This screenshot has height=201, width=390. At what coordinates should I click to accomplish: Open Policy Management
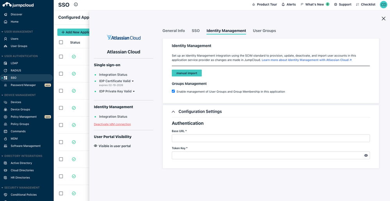[x=23, y=117]
